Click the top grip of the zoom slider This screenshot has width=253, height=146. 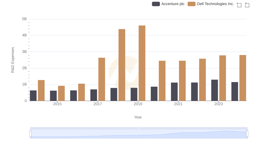139,128
